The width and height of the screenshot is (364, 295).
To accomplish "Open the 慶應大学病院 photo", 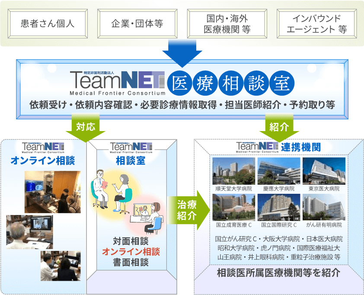I will [x=279, y=171].
